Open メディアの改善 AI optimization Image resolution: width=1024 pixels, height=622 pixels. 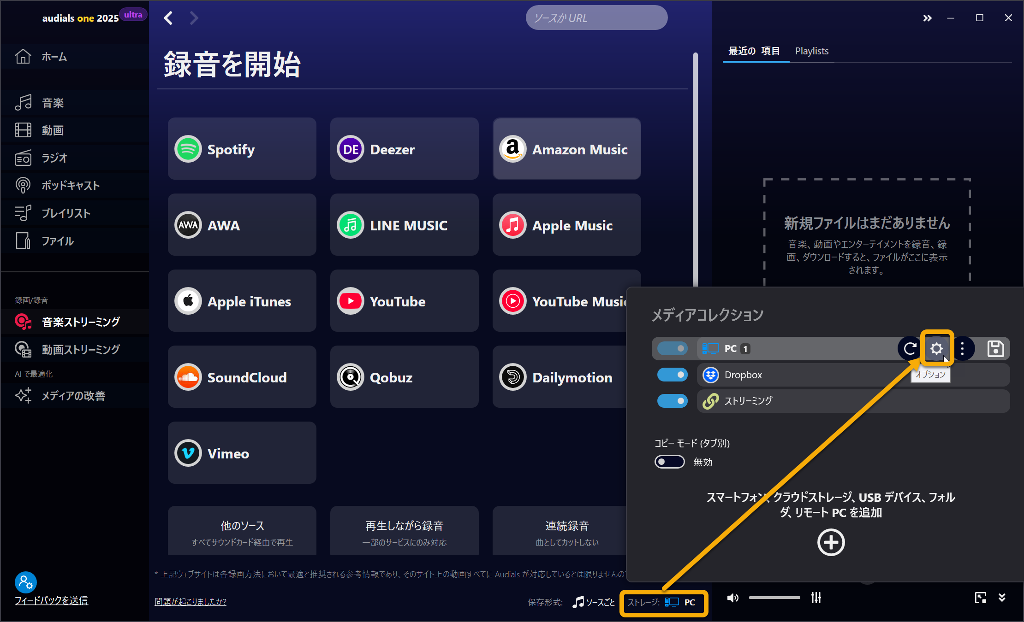[75, 396]
